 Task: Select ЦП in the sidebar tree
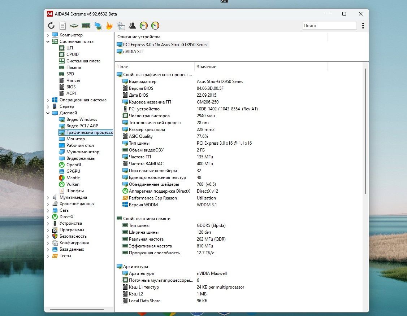pos(70,48)
